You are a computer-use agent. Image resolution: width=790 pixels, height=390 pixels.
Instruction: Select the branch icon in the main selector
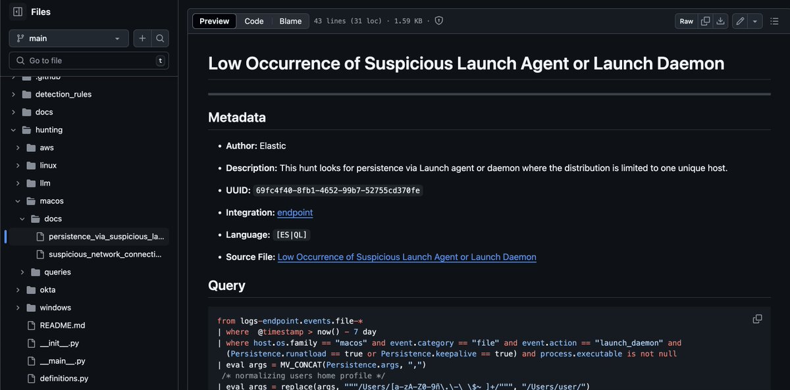20,38
